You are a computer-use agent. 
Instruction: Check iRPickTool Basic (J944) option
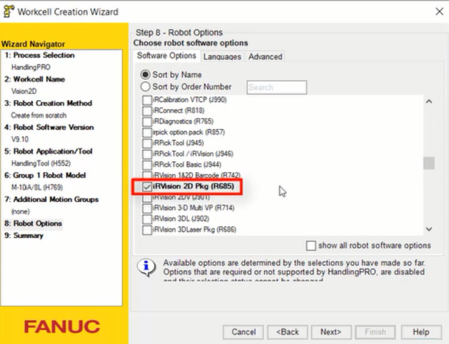[x=147, y=165]
